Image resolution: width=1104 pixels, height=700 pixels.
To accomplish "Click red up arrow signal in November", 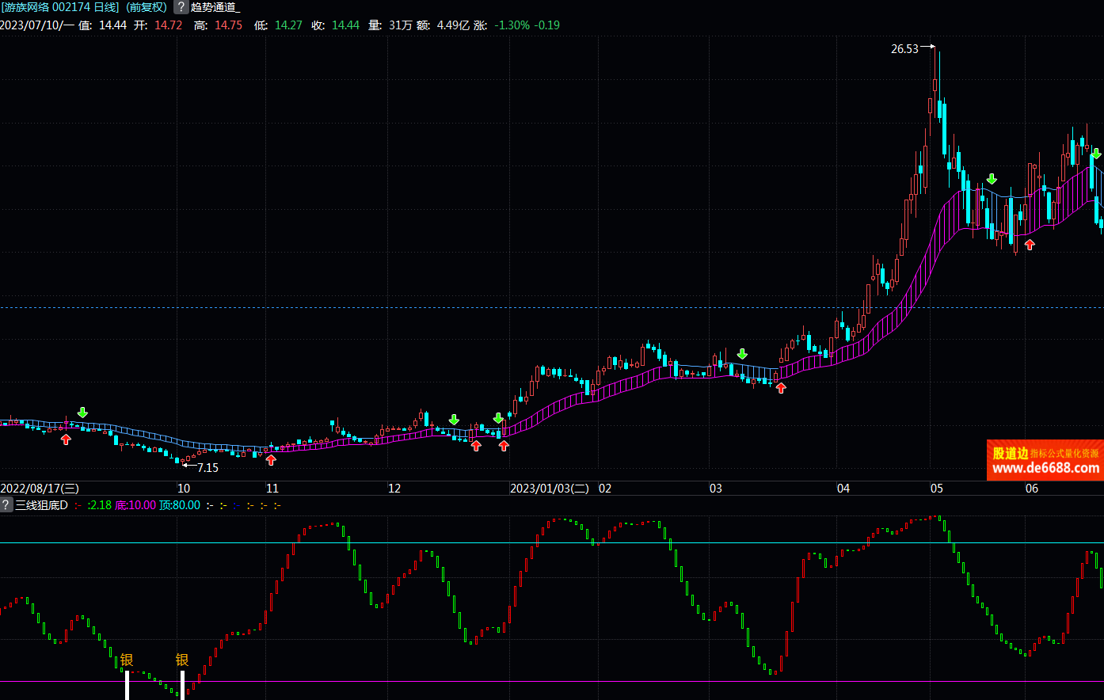I will (271, 460).
